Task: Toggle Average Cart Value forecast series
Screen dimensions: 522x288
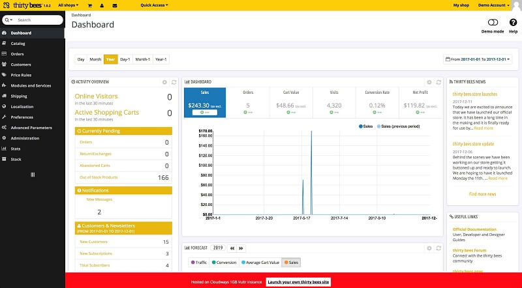Action: pyautogui.click(x=260, y=263)
